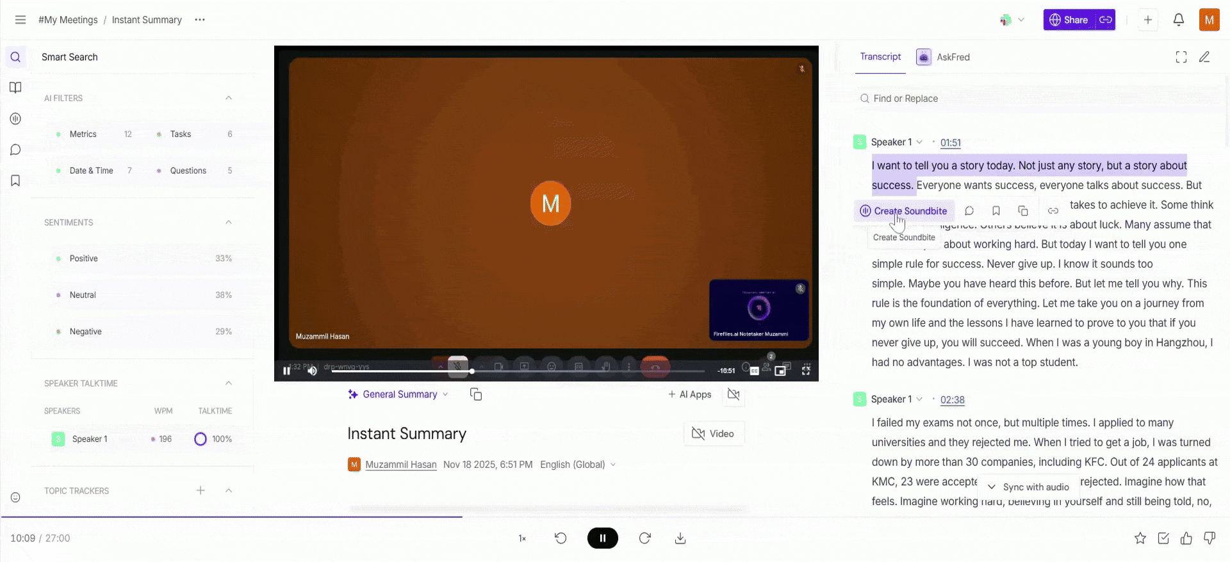Download the meeting recording
The height and width of the screenshot is (562, 1230).
click(x=680, y=538)
